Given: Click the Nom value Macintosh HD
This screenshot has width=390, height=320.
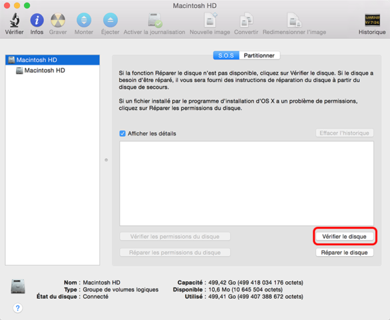Looking at the screenshot, I should [x=101, y=283].
